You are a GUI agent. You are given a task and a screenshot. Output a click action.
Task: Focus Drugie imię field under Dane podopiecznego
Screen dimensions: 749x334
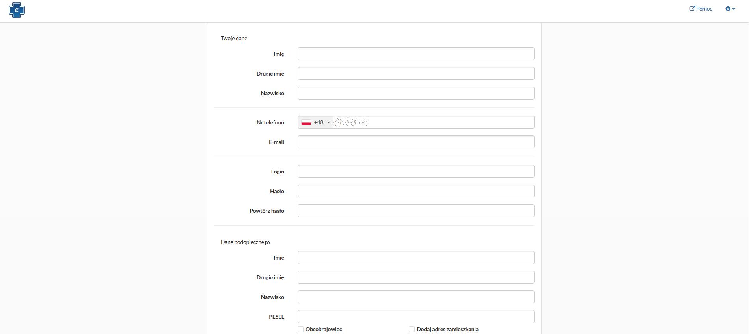coord(416,277)
